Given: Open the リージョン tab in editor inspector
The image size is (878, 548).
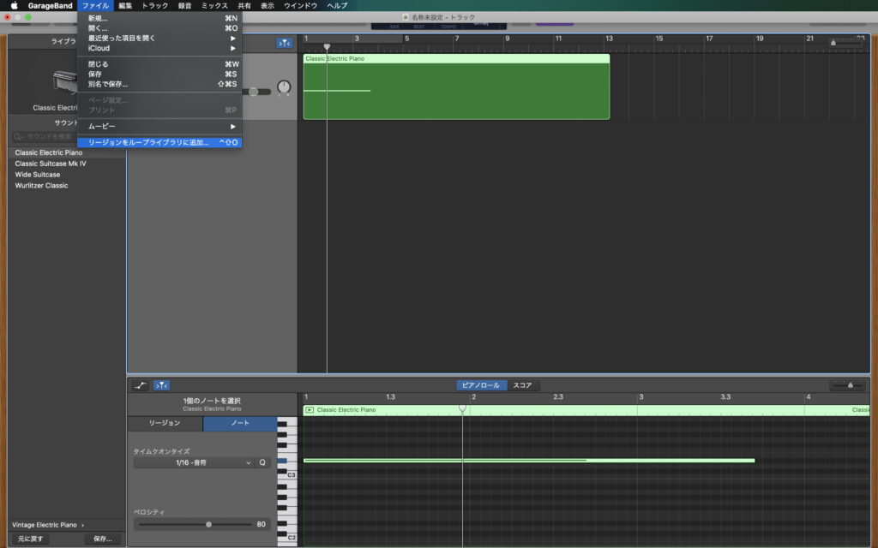Looking at the screenshot, I should [x=165, y=423].
